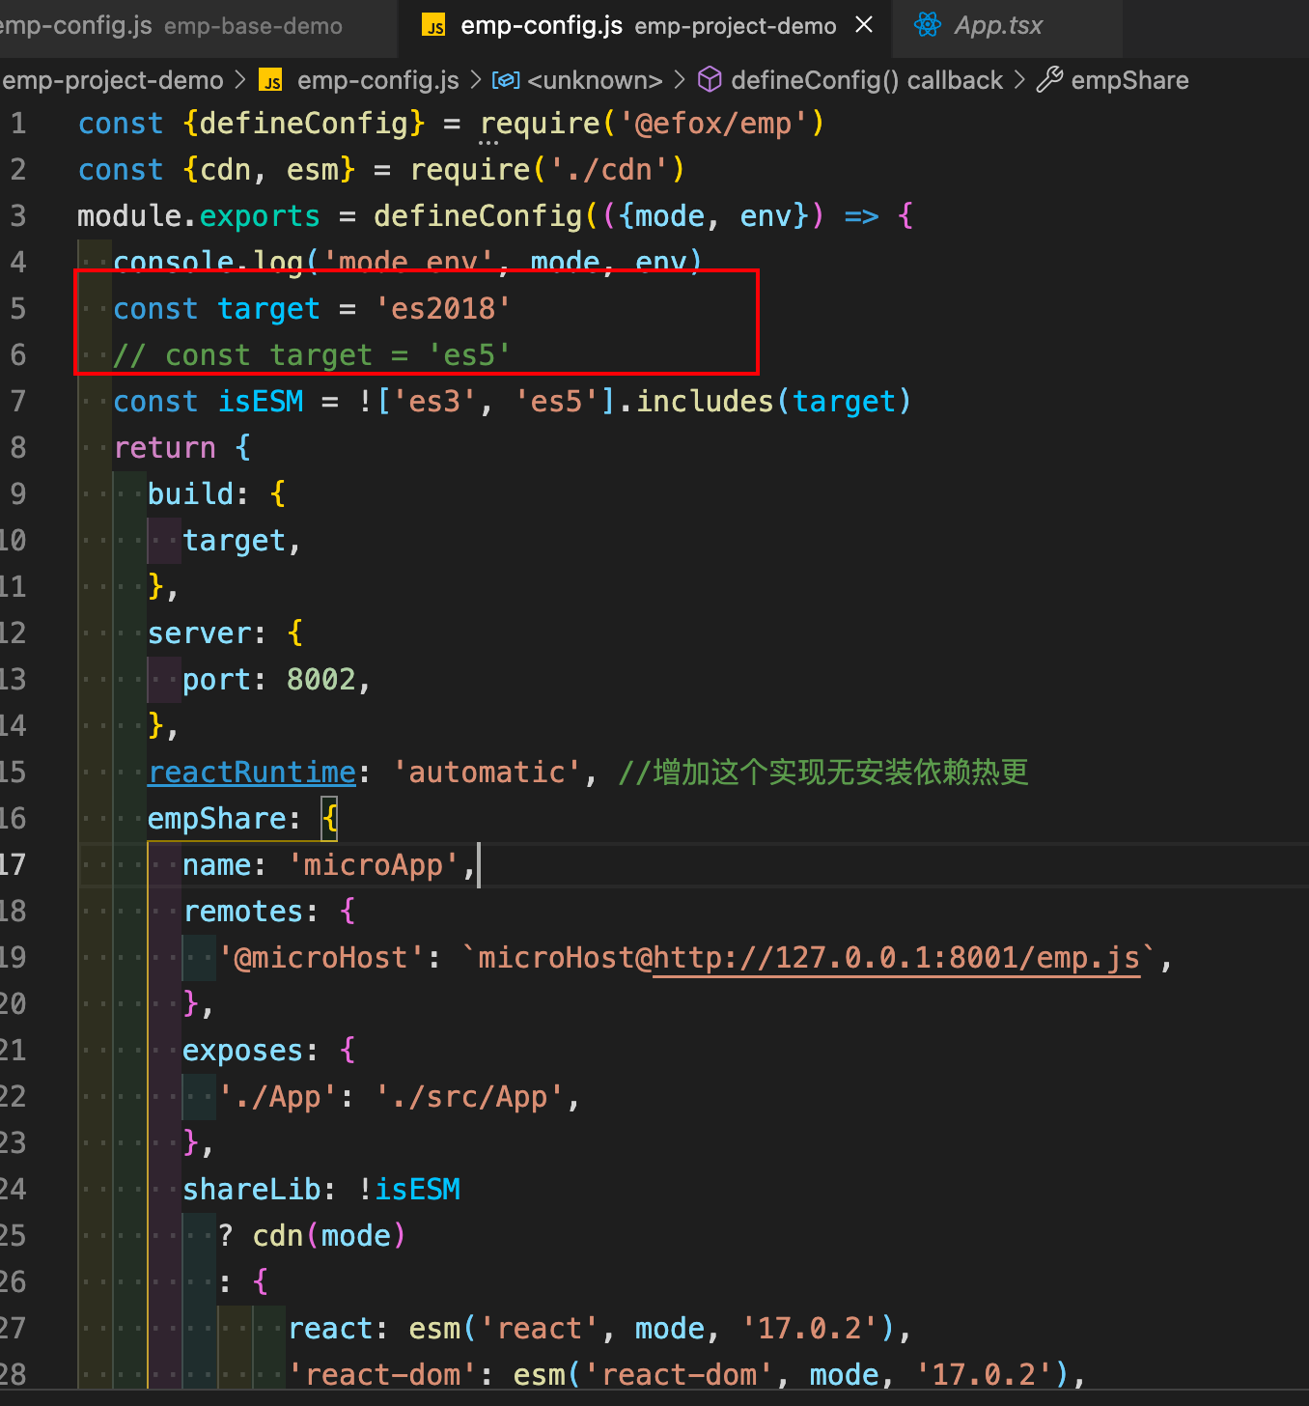This screenshot has height=1406, width=1309.
Task: Click the underlined reactRuntime property link
Action: [251, 772]
